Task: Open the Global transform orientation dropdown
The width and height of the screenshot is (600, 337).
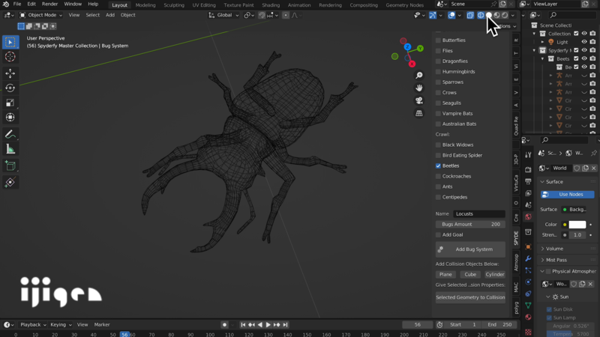Action: [x=223, y=15]
